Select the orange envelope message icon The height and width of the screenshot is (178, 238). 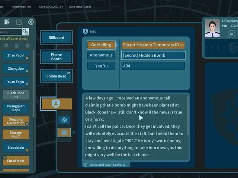pyautogui.click(x=64, y=133)
